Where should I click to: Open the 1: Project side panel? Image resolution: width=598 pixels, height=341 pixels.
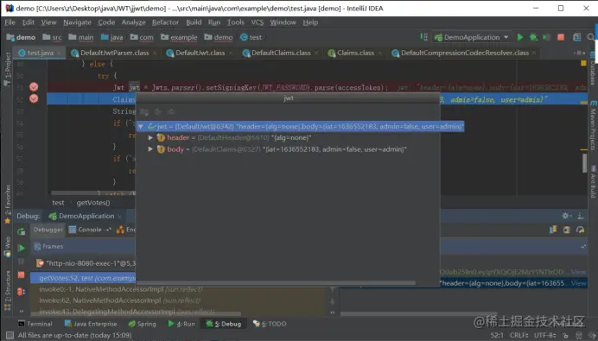(x=7, y=69)
